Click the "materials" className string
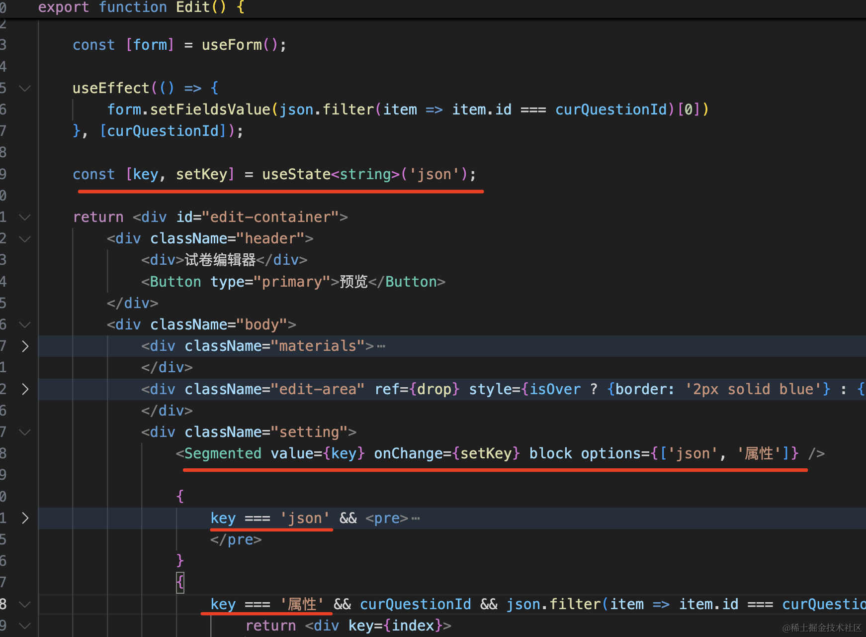Screen dimensions: 866x637 point(318,346)
